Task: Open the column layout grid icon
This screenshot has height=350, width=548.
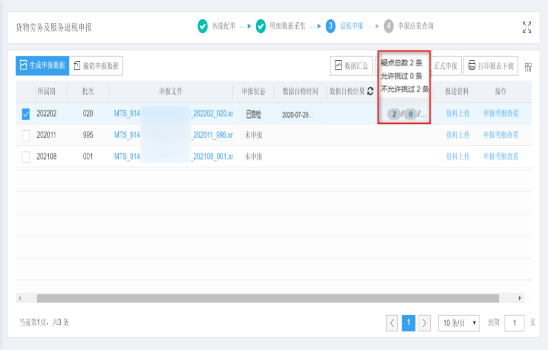Action: point(528,66)
